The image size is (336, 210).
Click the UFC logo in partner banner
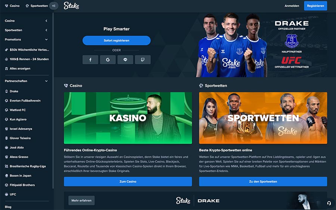(292, 60)
